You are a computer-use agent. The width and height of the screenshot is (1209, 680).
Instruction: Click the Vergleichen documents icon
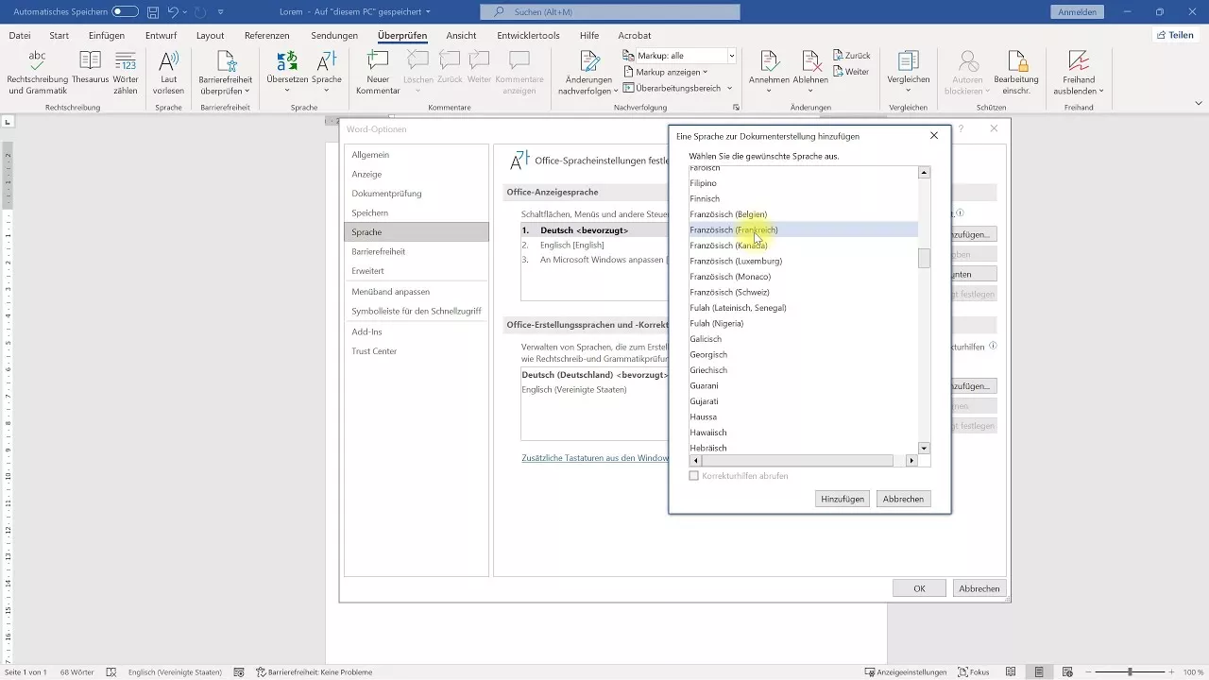[909, 62]
